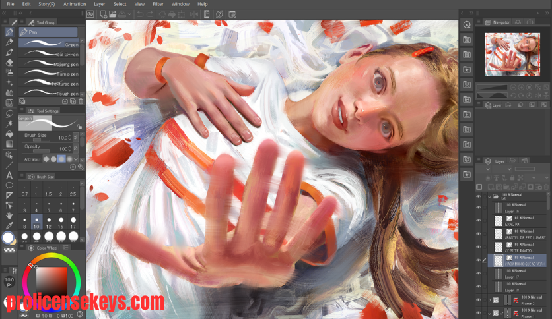Image resolution: width=552 pixels, height=319 pixels.
Task: Select the Real G-Pen sub tool
Action: tap(50, 54)
